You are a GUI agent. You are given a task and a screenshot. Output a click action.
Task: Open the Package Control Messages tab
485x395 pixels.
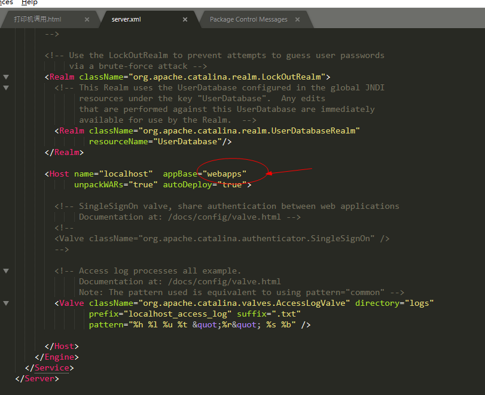point(248,19)
